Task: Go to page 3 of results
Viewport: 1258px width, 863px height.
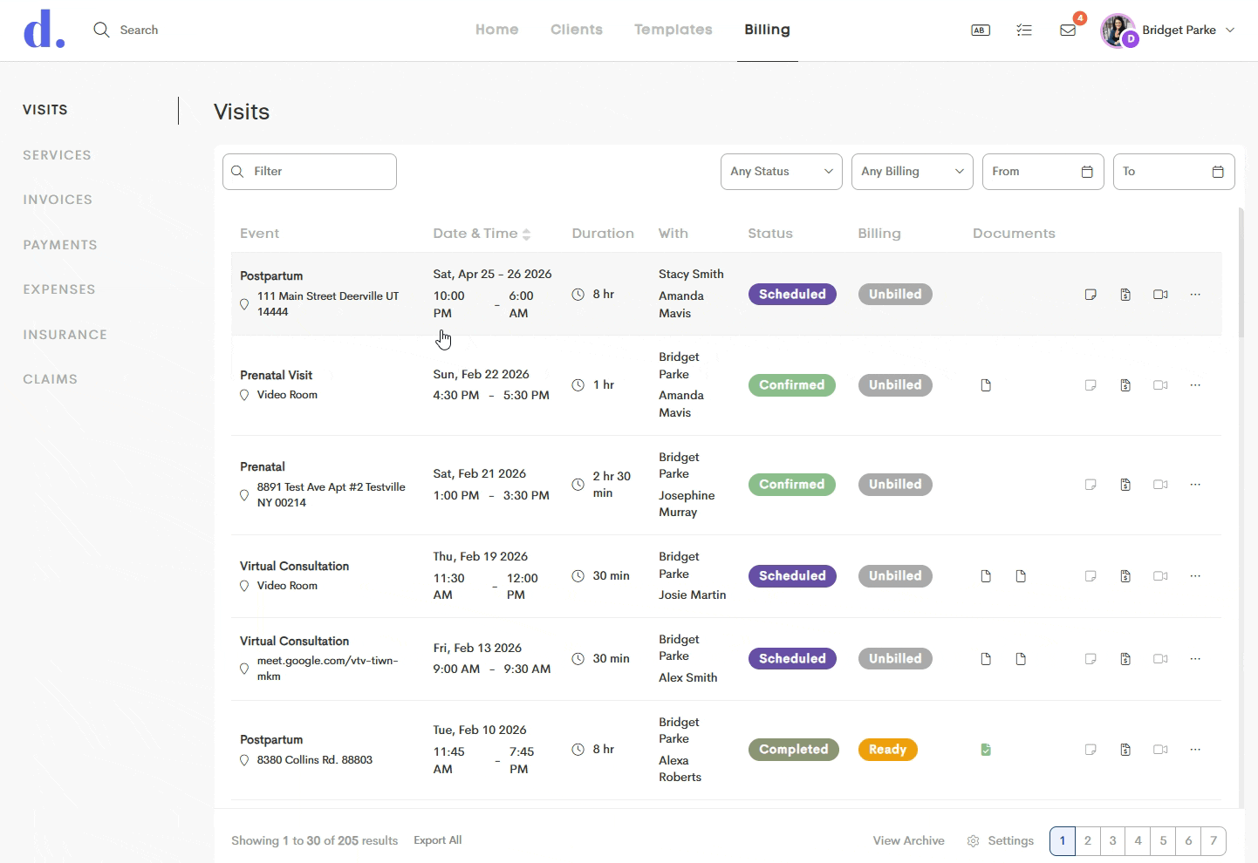Action: (1113, 841)
